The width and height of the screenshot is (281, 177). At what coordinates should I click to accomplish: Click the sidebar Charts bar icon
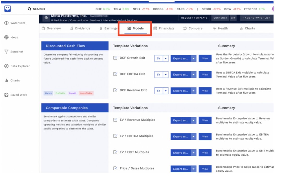tap(7, 80)
